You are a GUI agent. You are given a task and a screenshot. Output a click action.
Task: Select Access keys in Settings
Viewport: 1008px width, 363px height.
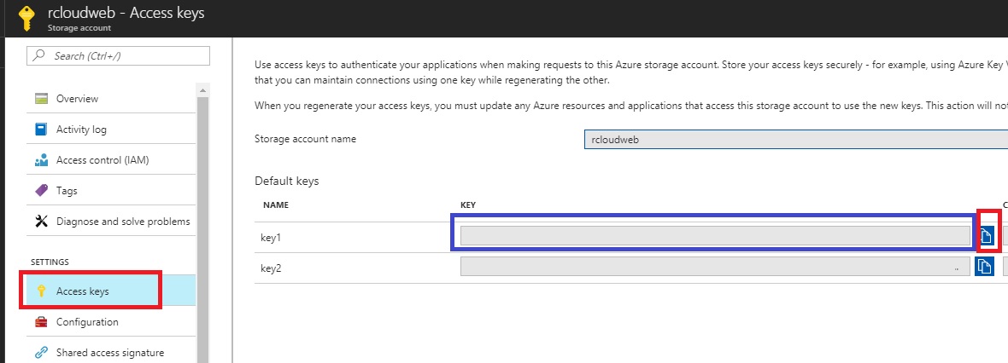pyautogui.click(x=82, y=291)
